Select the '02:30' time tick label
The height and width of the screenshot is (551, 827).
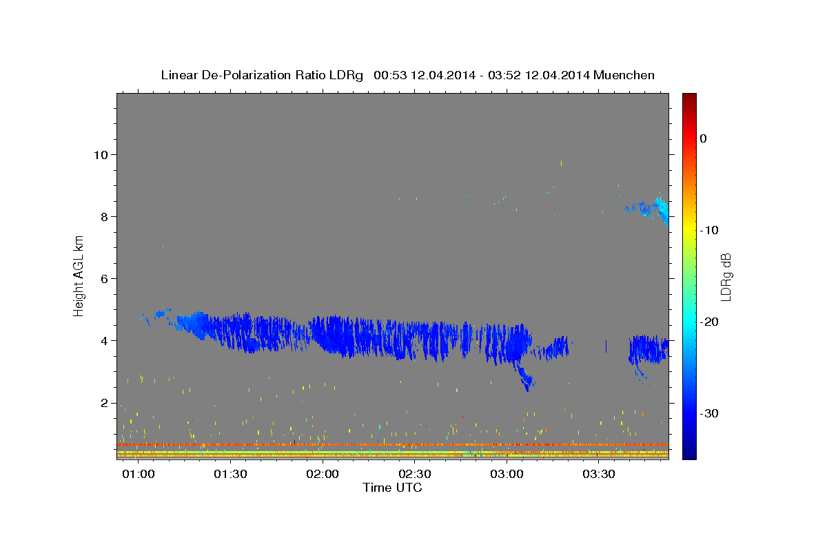click(415, 475)
